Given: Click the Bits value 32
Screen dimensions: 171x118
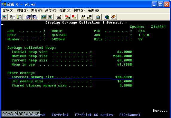Looking at the screenshot, I should coord(140,39).
